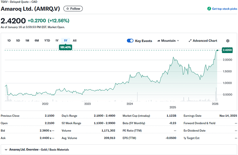Show the All time range chart

click(75, 41)
